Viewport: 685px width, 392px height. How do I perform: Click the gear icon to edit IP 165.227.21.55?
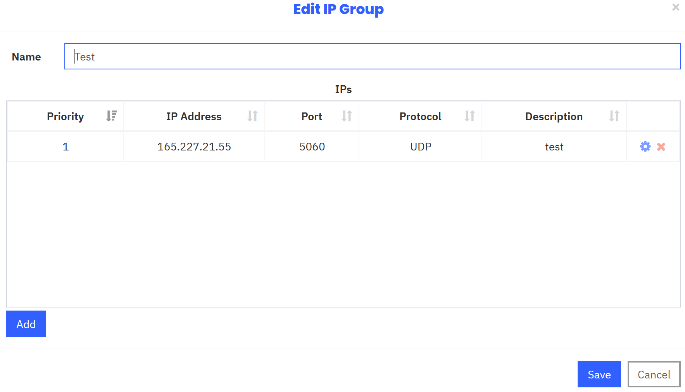click(x=645, y=147)
